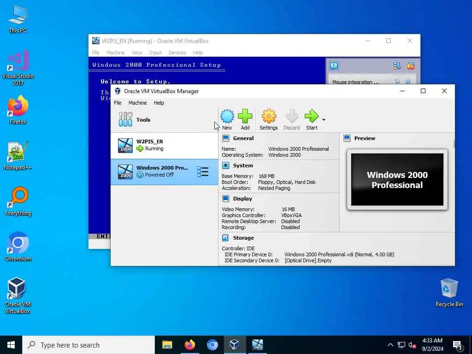
Task: Click the notification center icon in VM window
Action: (x=334, y=65)
